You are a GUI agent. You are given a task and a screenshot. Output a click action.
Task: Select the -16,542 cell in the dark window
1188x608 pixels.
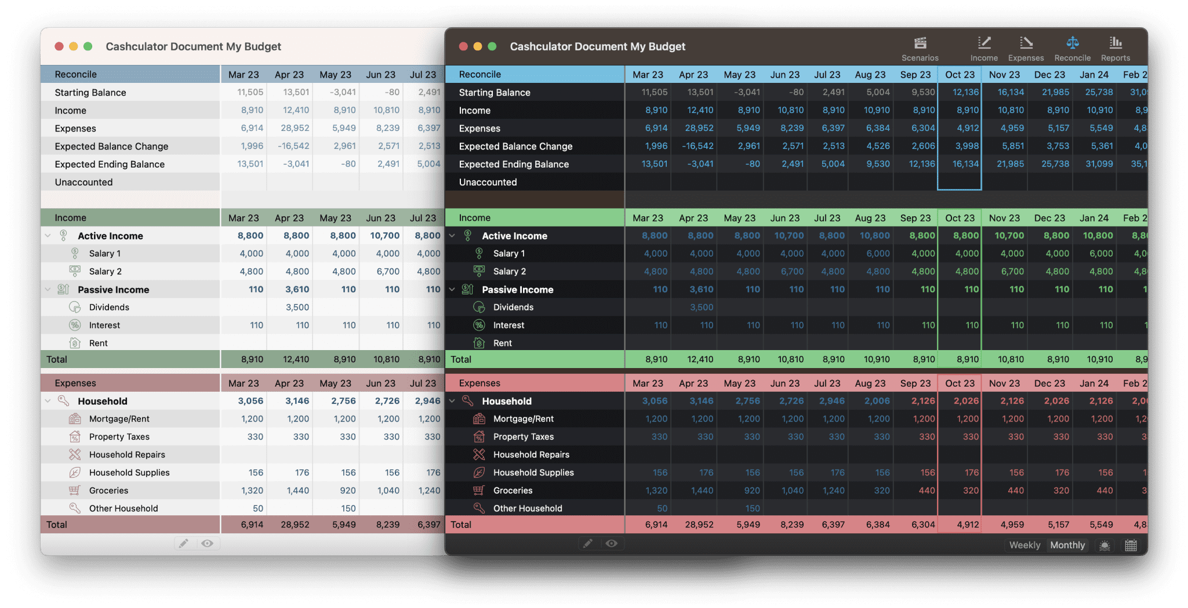click(694, 146)
